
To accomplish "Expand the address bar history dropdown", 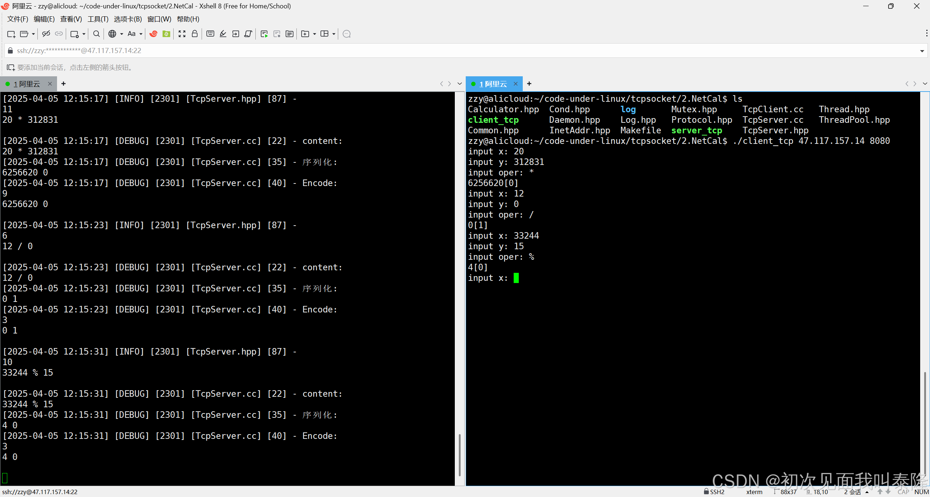I will click(922, 51).
